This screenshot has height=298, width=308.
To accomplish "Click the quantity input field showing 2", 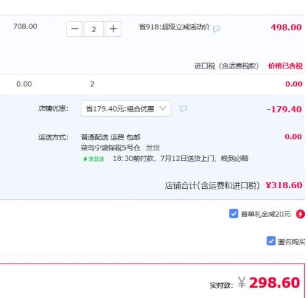I will coord(94,29).
